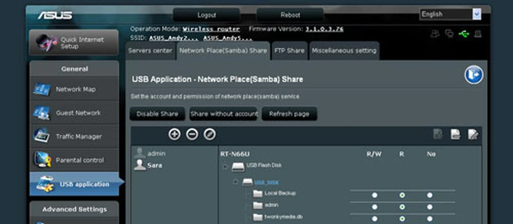Click the delete folder icon

(455, 134)
